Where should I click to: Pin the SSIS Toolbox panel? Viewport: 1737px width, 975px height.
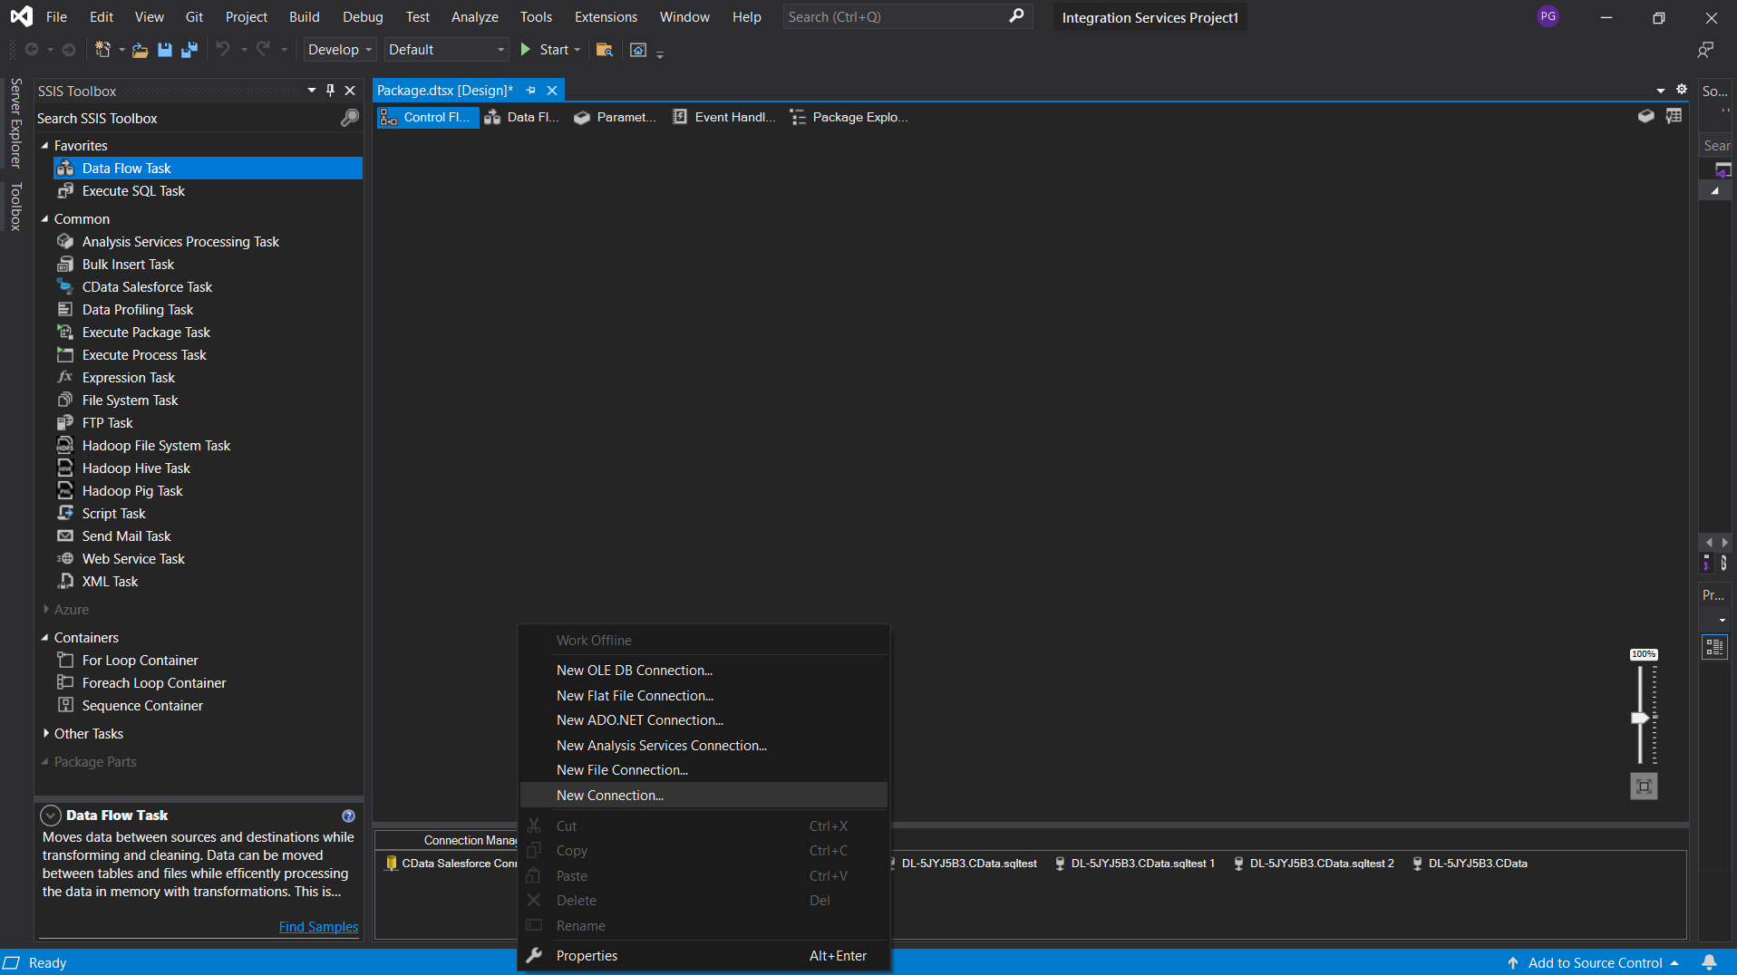[x=331, y=91]
